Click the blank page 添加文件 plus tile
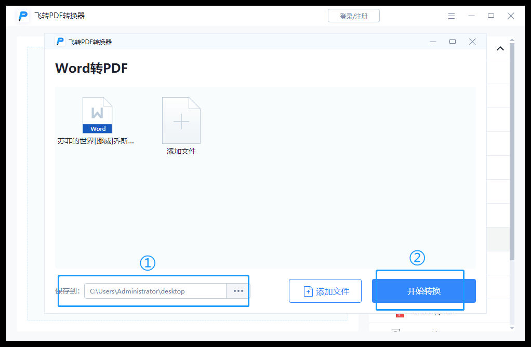This screenshot has width=531, height=347. (x=181, y=121)
